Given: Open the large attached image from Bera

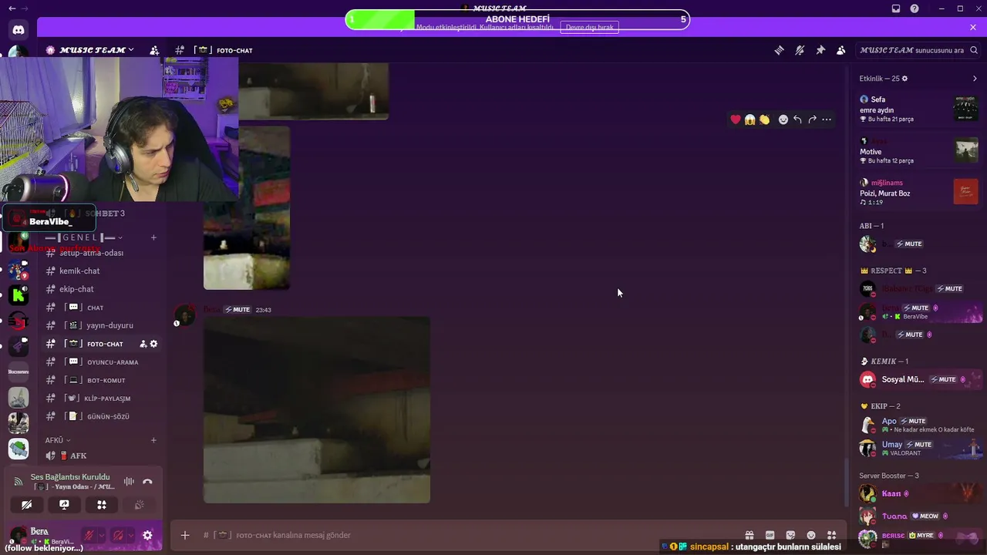Looking at the screenshot, I should pyautogui.click(x=317, y=410).
